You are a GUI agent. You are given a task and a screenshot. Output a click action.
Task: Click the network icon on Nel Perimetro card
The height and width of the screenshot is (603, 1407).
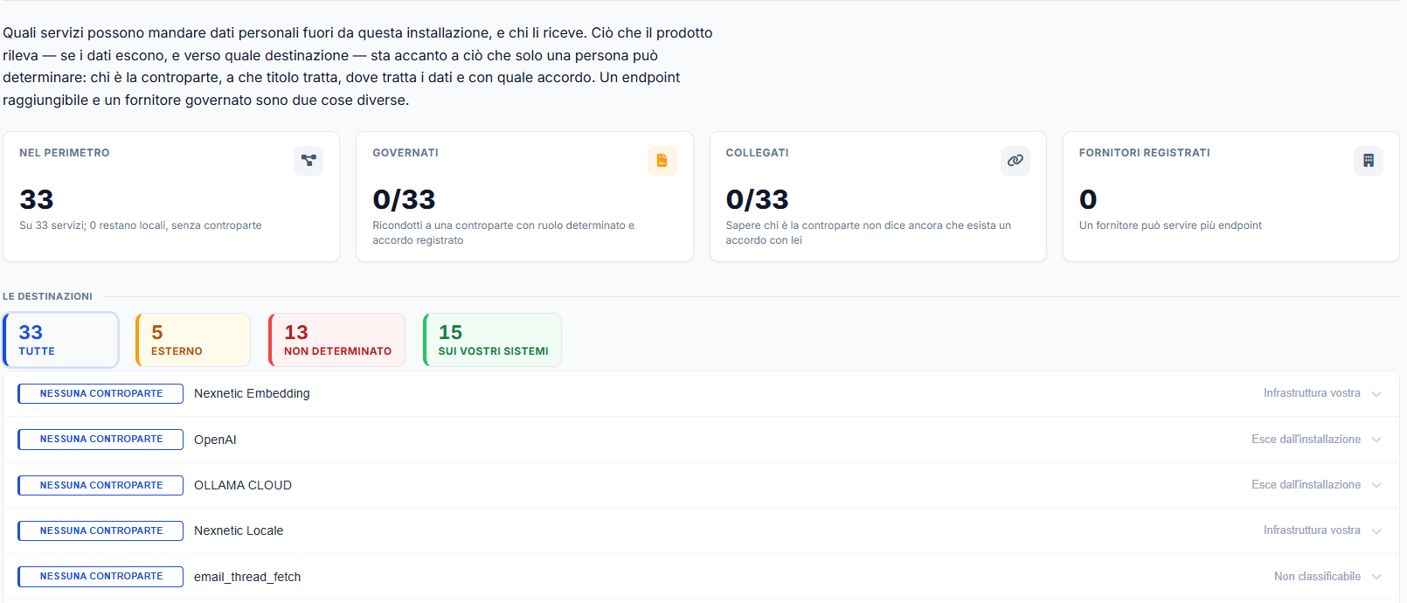coord(308,161)
